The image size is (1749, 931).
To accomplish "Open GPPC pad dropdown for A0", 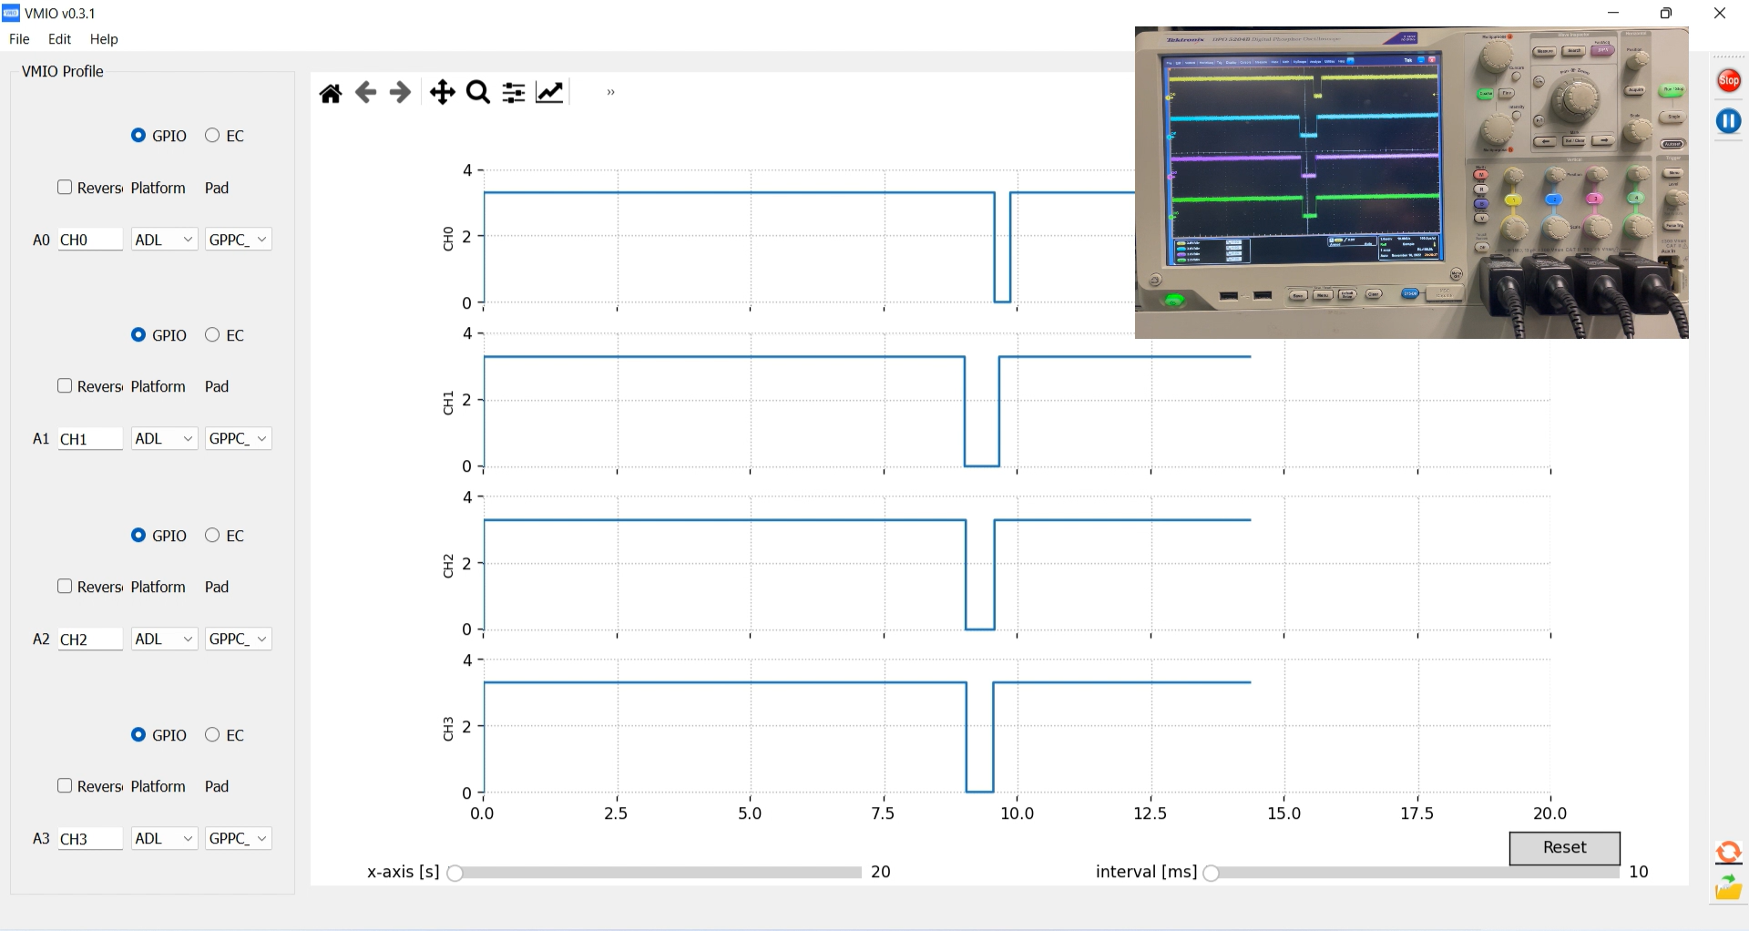I will [239, 240].
